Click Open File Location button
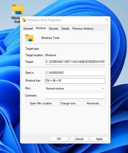The image size is (128, 153). coord(41,103)
